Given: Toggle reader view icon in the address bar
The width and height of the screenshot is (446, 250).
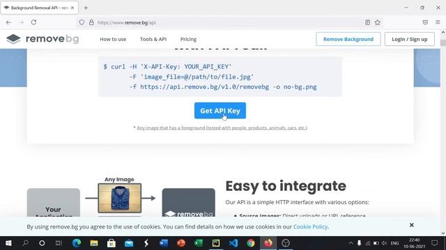Looking at the screenshot, I should point(367,22).
